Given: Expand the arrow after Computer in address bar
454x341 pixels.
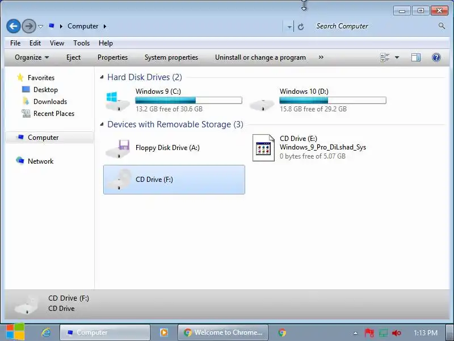Looking at the screenshot, I should tap(105, 26).
